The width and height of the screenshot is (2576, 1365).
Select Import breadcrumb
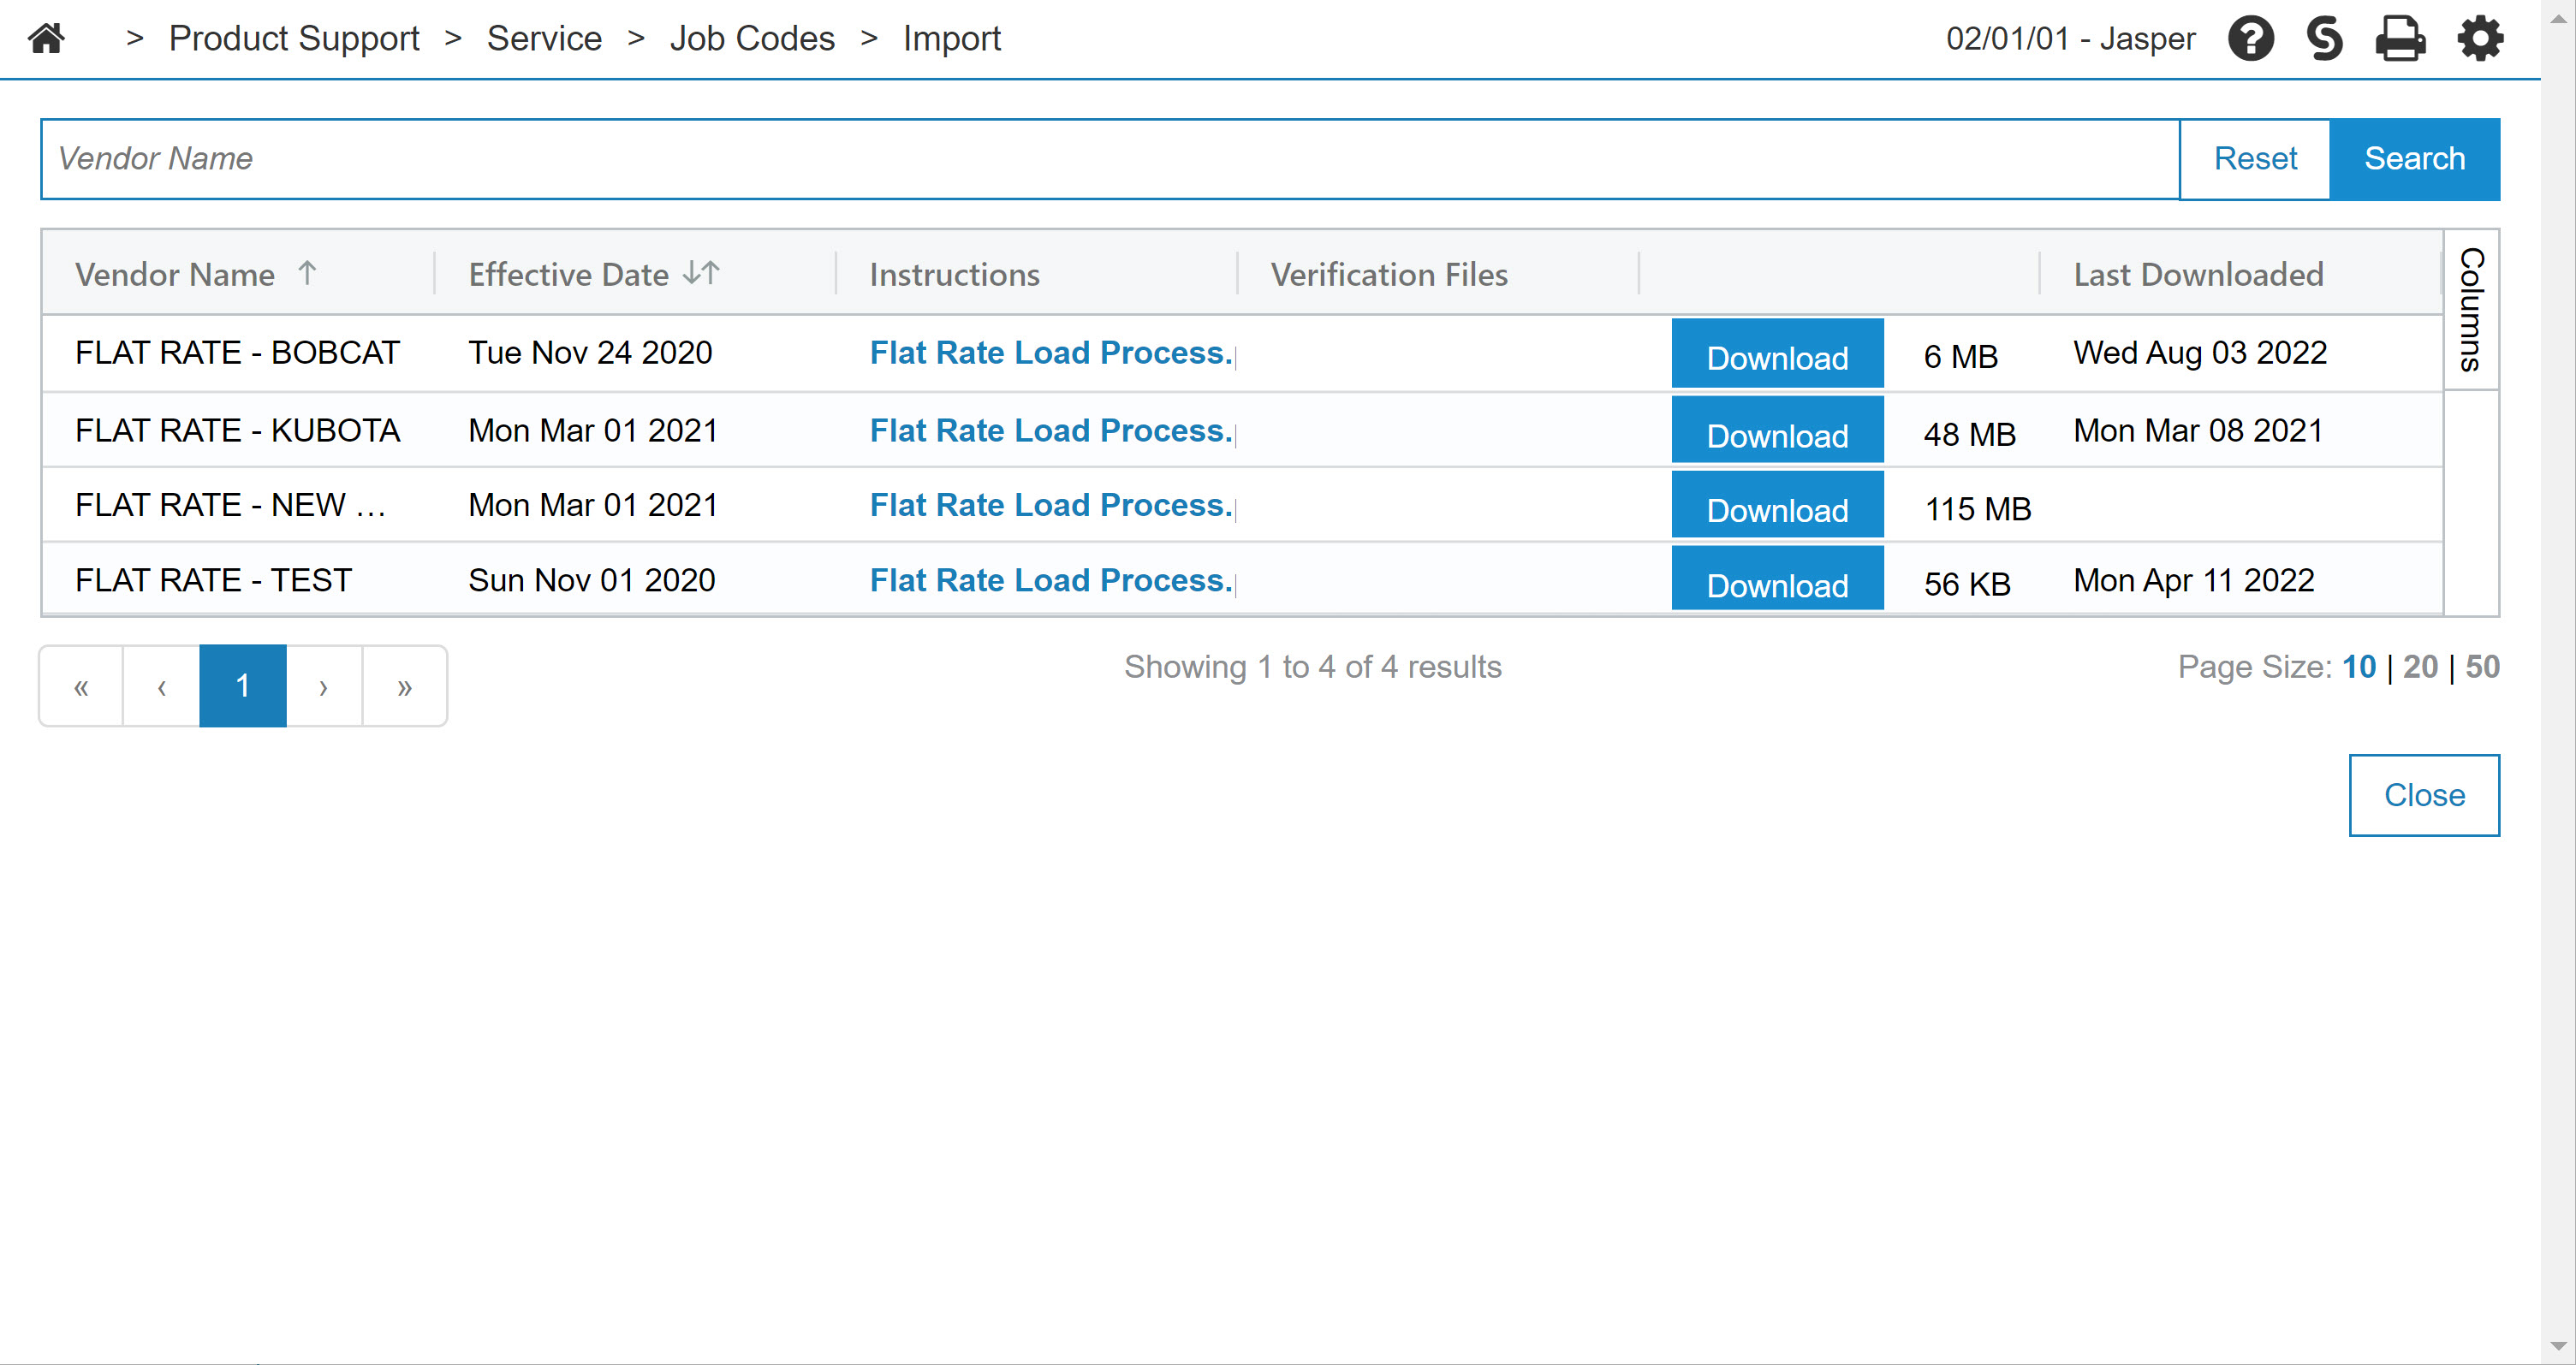(951, 38)
